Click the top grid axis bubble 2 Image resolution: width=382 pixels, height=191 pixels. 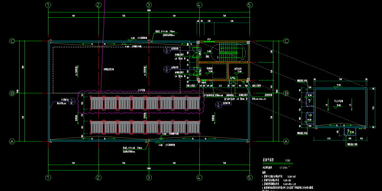[99, 5]
